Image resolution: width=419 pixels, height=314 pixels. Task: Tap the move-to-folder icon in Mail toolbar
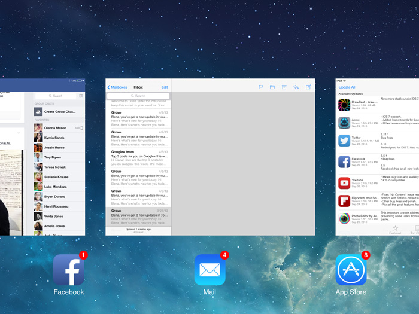coord(272,87)
